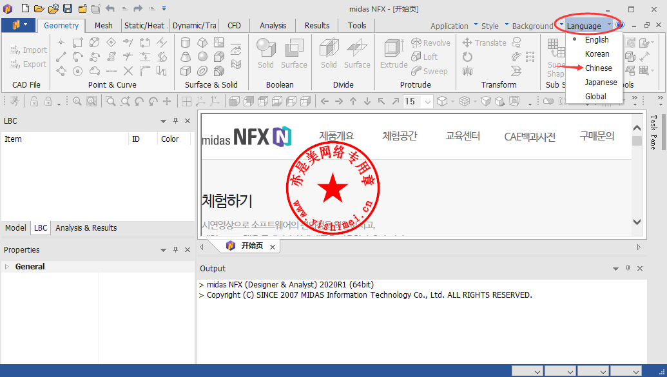
Task: Click the Pan view cross-arrows icon
Action: point(167,101)
